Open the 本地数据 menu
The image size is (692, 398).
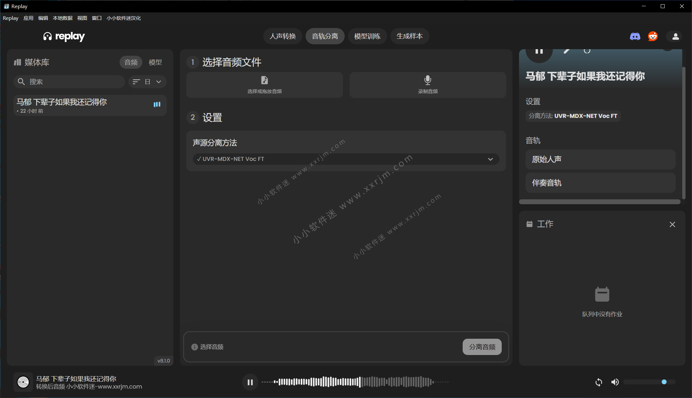[63, 18]
